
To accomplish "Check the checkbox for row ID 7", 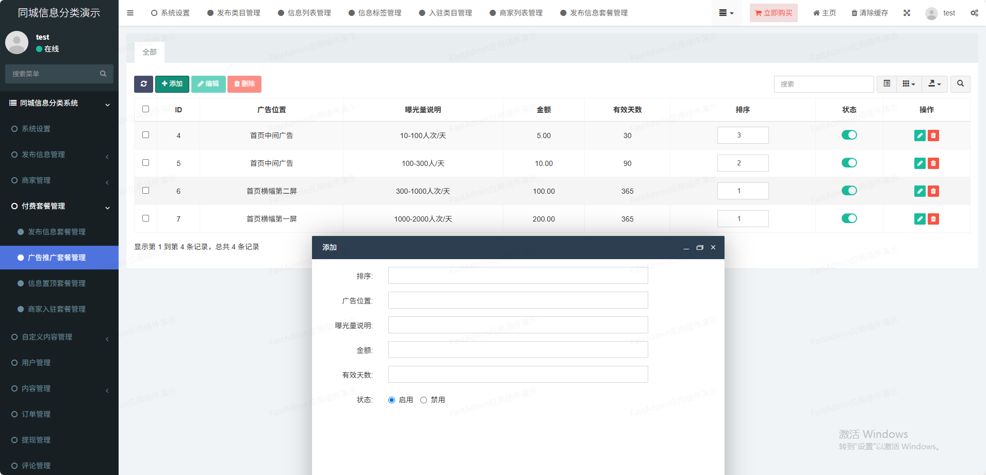I will [145, 218].
